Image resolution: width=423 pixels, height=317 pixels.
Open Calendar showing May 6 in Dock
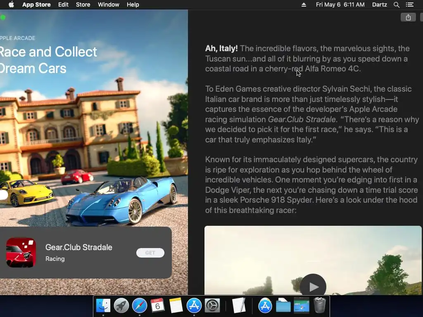tap(157, 305)
